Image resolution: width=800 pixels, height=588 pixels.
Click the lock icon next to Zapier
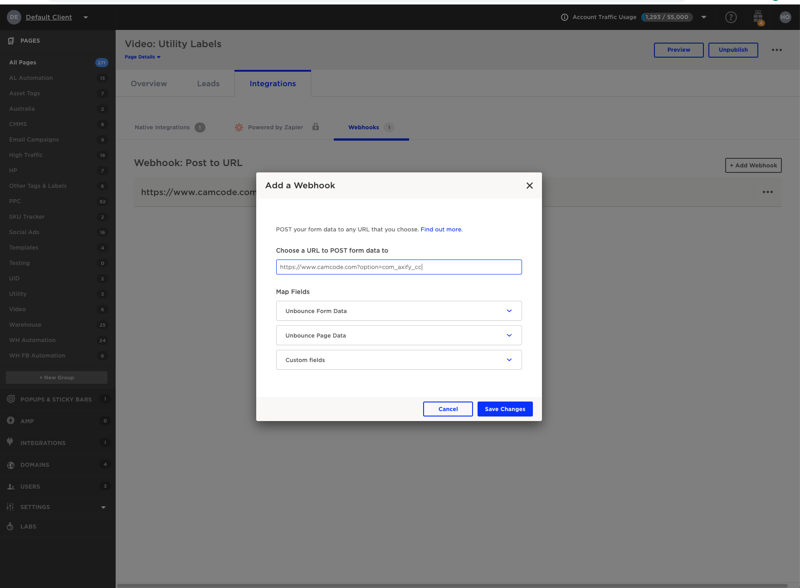[316, 127]
